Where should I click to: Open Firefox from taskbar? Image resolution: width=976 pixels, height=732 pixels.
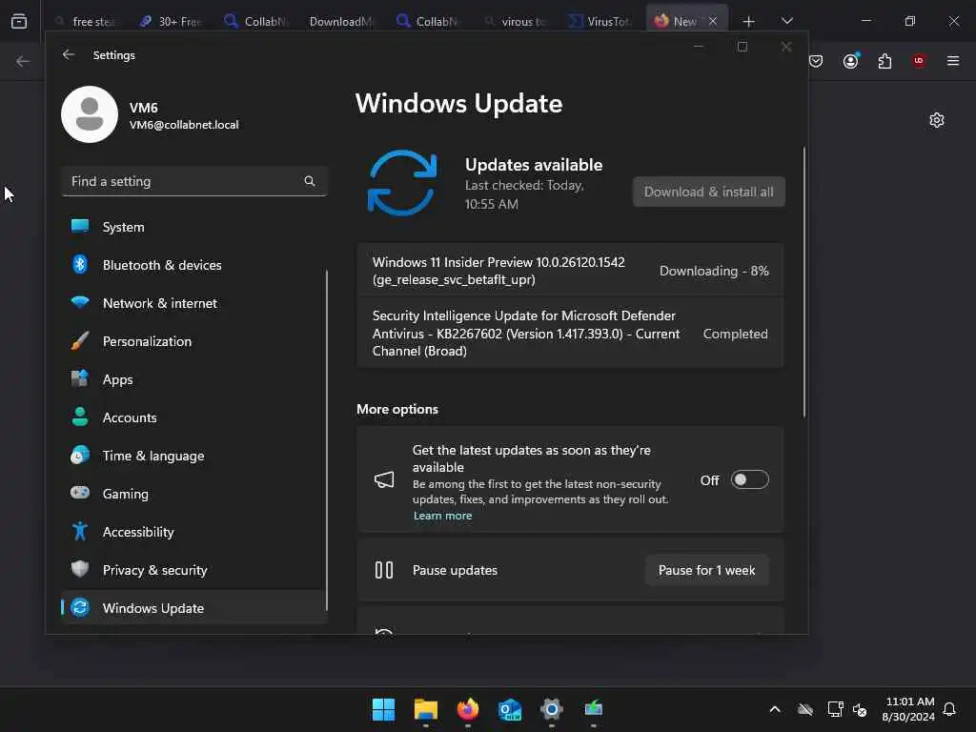coord(467,709)
